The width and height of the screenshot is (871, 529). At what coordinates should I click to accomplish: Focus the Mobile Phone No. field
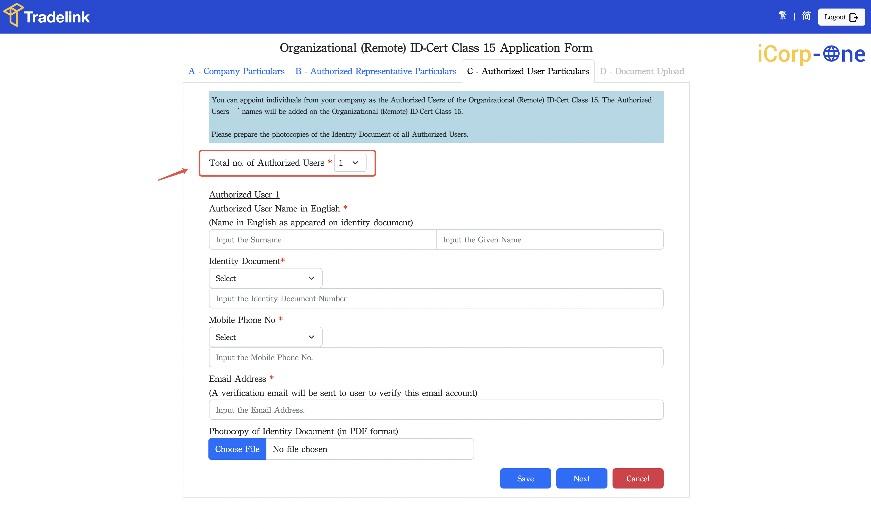click(x=436, y=357)
